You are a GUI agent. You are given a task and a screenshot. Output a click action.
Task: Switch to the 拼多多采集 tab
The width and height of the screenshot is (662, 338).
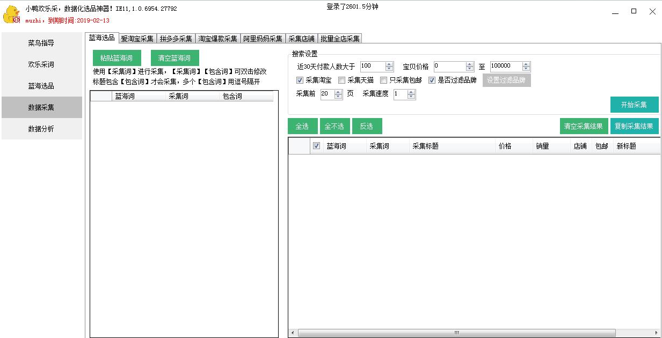176,39
